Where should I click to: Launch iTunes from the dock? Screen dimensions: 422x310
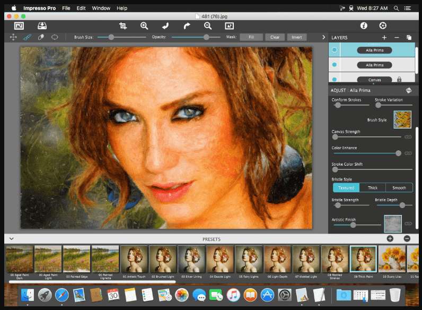point(233,295)
